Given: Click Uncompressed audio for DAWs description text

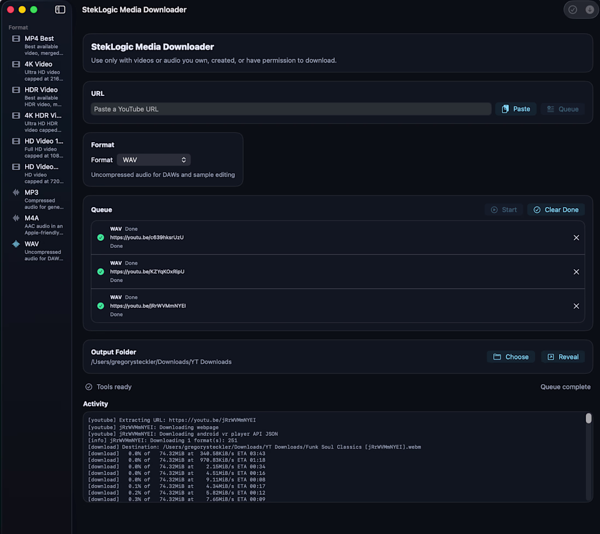Looking at the screenshot, I should point(163,175).
